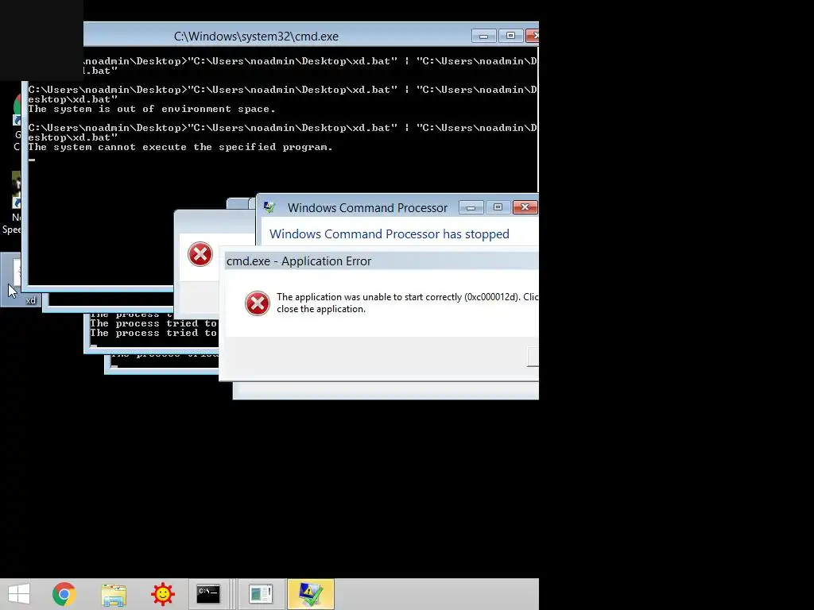Click 'Windows Command Processor has stopped' heading
The height and width of the screenshot is (610, 814).
pos(390,234)
